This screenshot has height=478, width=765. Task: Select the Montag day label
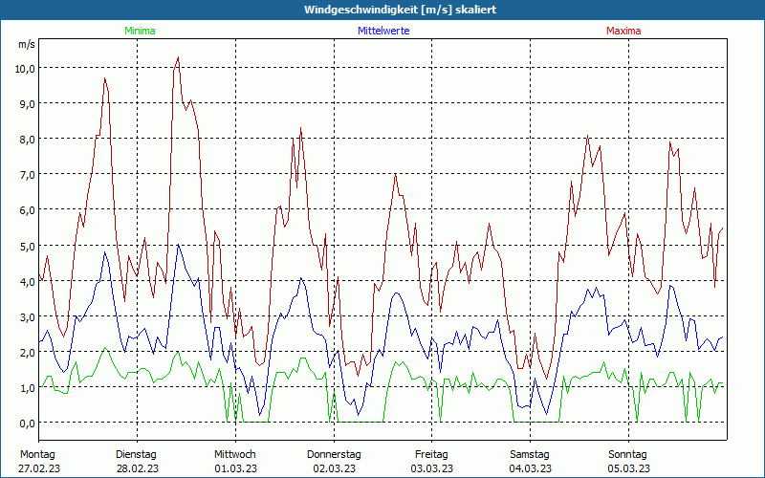click(37, 454)
